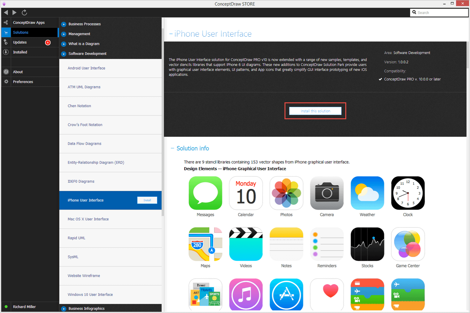
Task: Click the Stocks app icon
Action: tap(367, 244)
